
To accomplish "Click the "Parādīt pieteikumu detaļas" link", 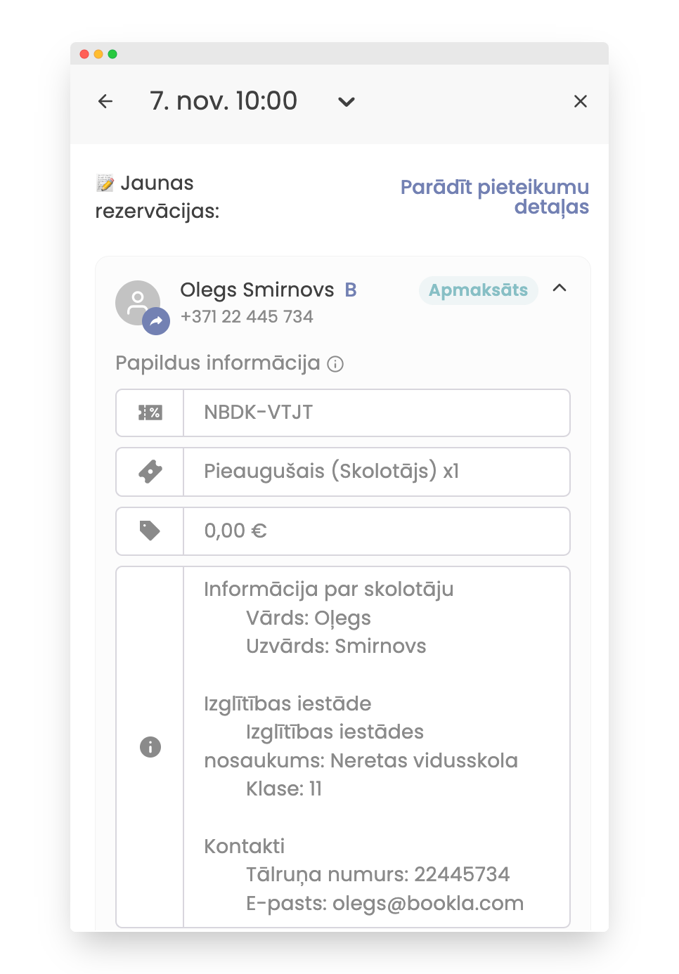I will pyautogui.click(x=495, y=197).
